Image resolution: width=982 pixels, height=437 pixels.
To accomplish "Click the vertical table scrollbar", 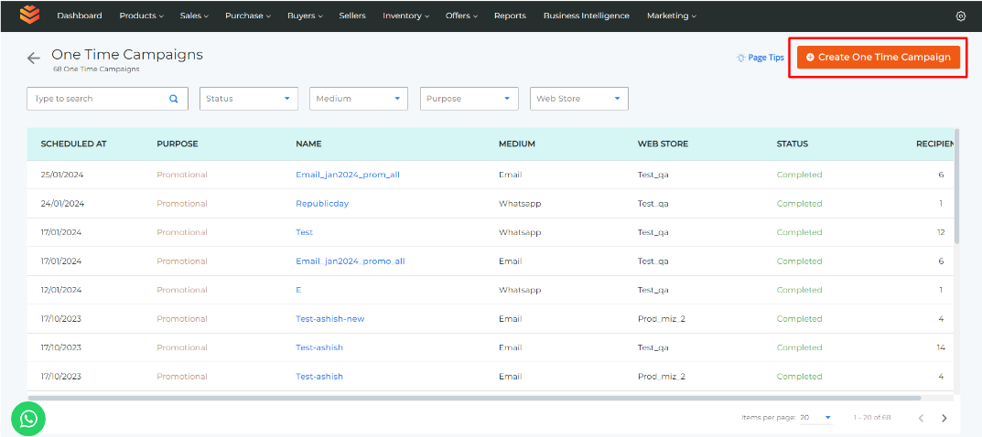I will tap(956, 187).
